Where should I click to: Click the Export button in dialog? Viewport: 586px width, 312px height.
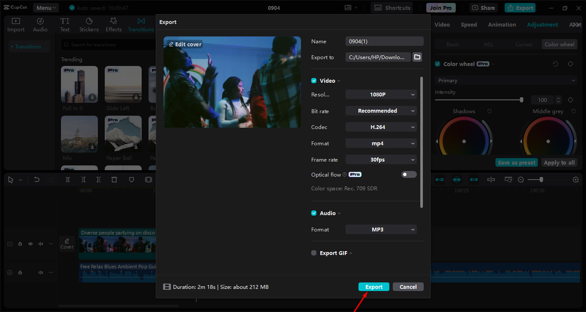point(374,287)
